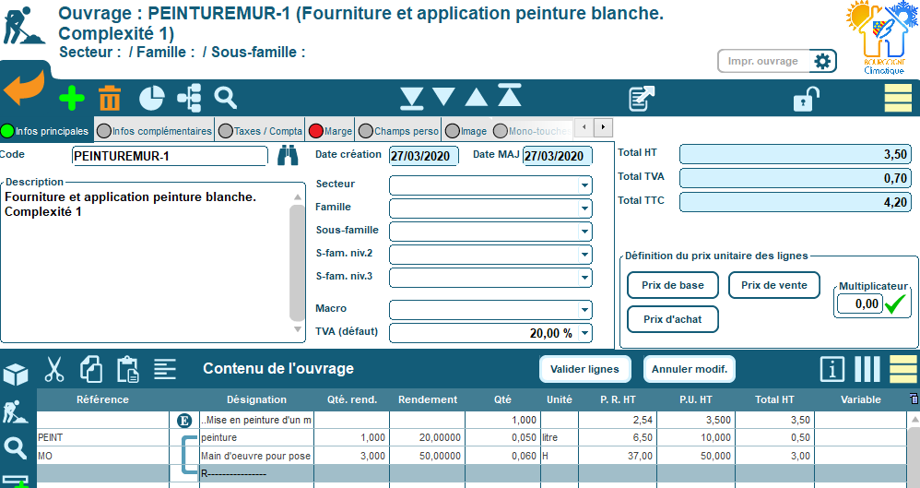920x488 pixels.
Task: Open the Famille dropdown list
Action: (x=584, y=208)
